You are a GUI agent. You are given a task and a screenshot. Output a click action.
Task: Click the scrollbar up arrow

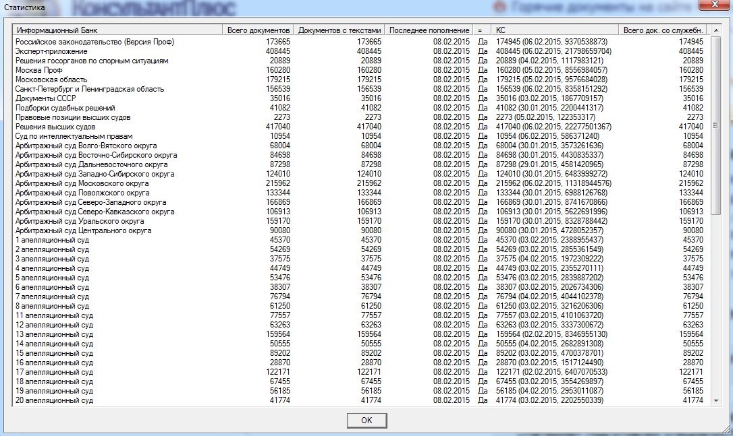coord(715,30)
